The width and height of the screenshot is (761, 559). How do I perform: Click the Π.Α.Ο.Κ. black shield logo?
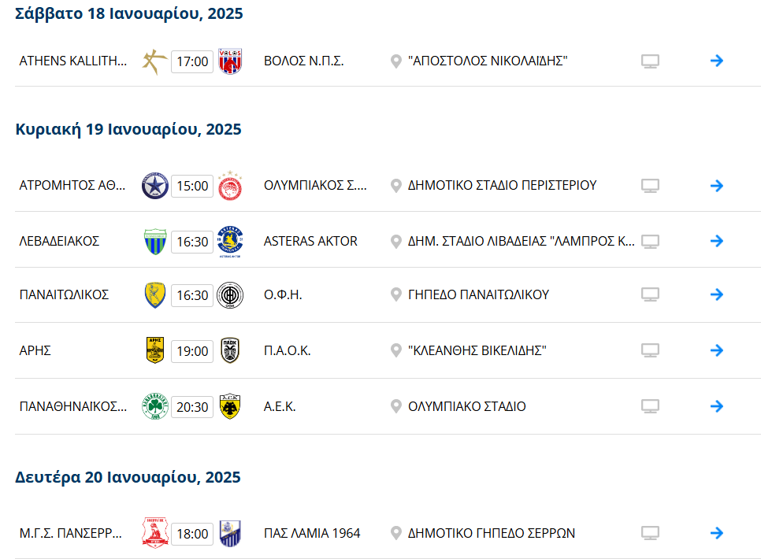coord(230,350)
